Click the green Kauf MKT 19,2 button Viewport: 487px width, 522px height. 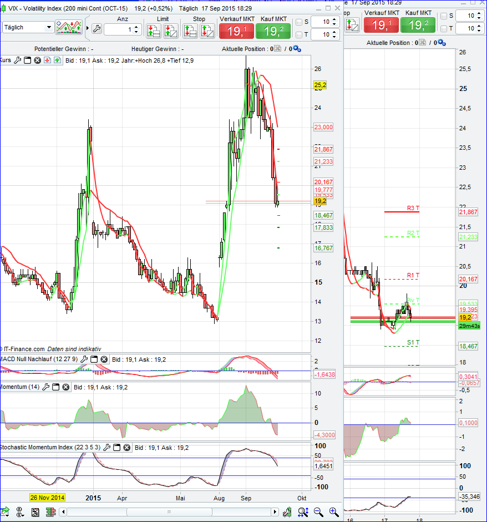click(273, 31)
